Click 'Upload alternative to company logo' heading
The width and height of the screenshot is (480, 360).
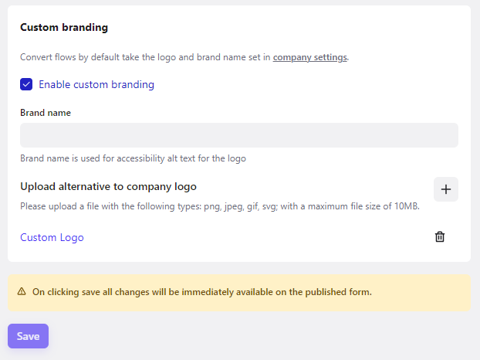(x=108, y=186)
